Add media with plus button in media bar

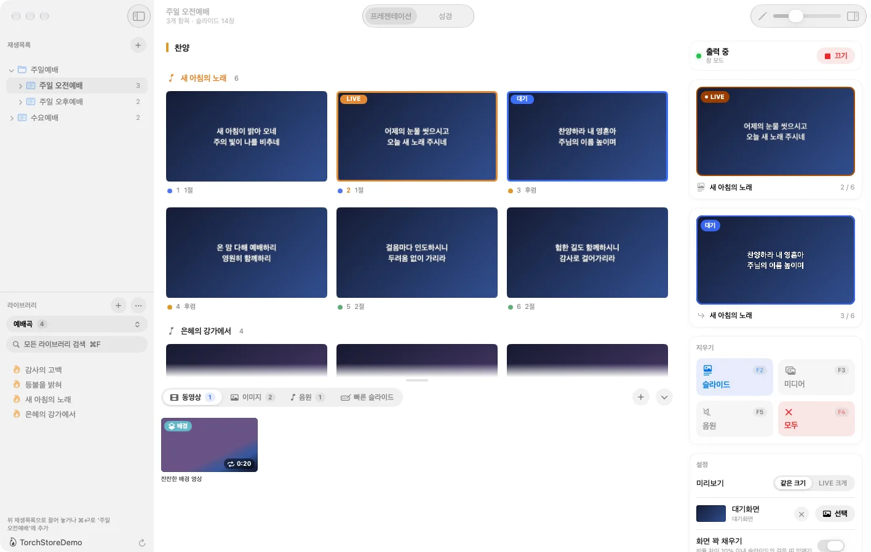pyautogui.click(x=641, y=397)
